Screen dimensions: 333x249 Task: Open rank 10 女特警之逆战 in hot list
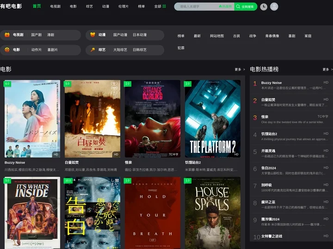pyautogui.click(x=291, y=236)
